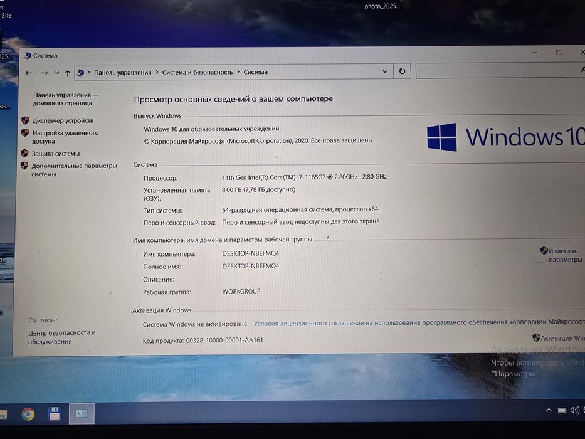Expand chevron after "Система и безопасность" breadcrumb
Viewport: 585px width, 439px height.
pos(238,72)
